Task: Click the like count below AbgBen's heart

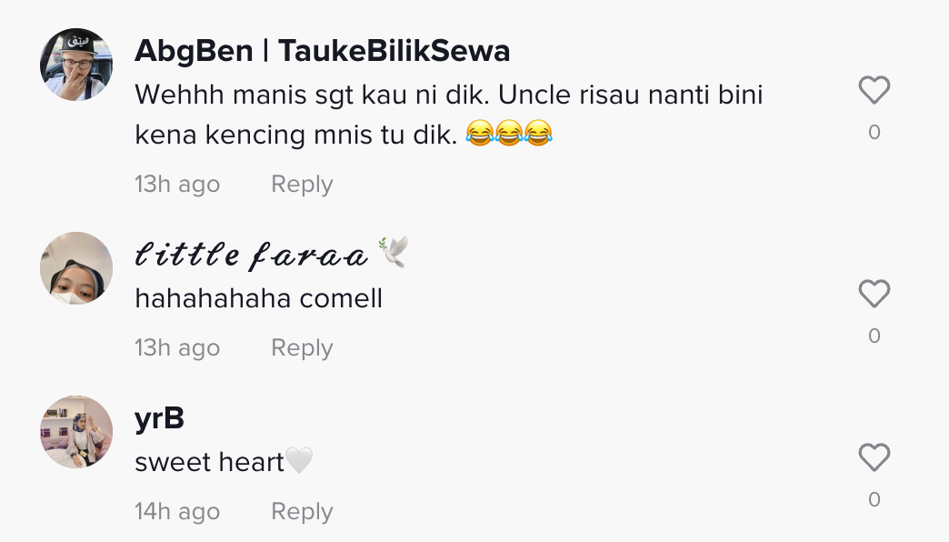Action: pos(874,133)
